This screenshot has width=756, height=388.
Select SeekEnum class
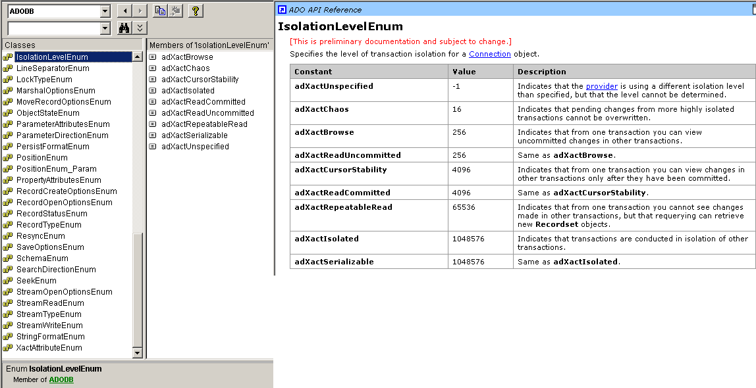click(x=36, y=281)
